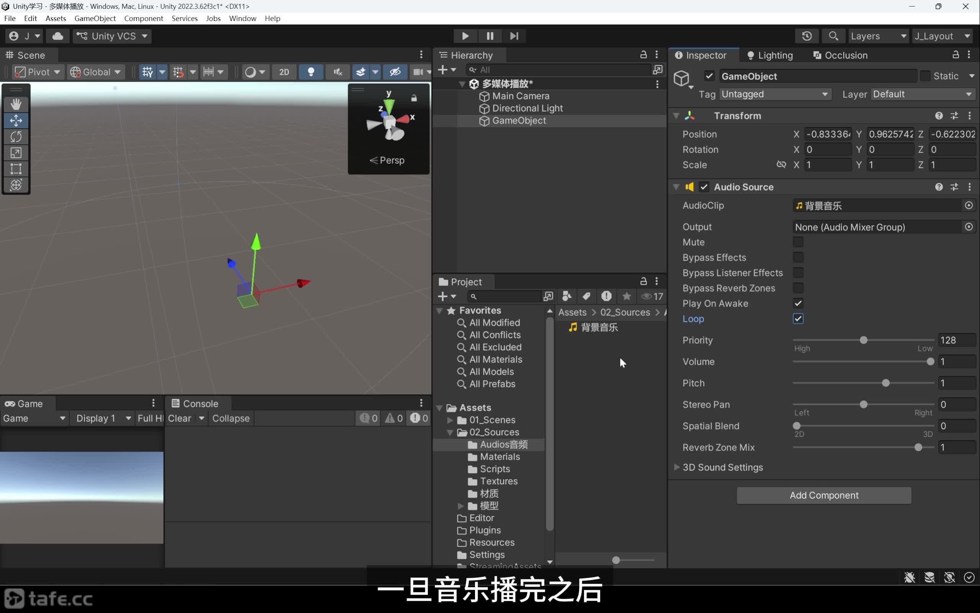
Task: Open Audio Source preset selector icon
Action: click(954, 187)
